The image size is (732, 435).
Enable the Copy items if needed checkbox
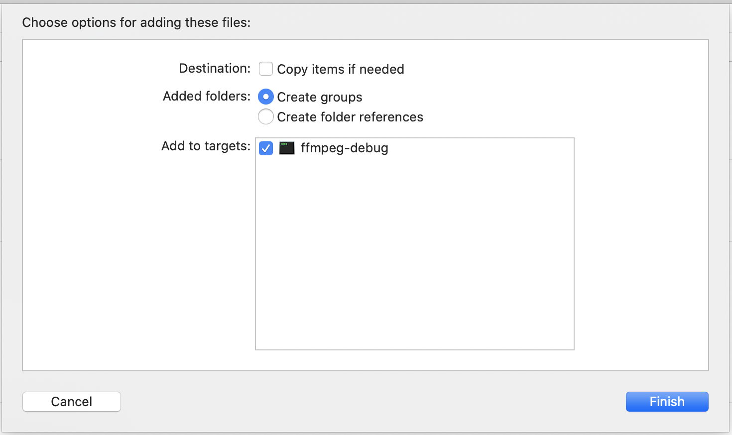point(266,69)
